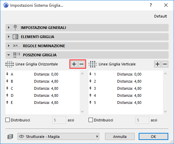Expand the Impostazioni Generali panel
The image size is (174, 144).
pyautogui.click(x=9, y=28)
